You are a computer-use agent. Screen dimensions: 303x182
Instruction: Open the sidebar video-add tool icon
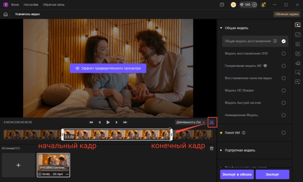(x=297, y=82)
